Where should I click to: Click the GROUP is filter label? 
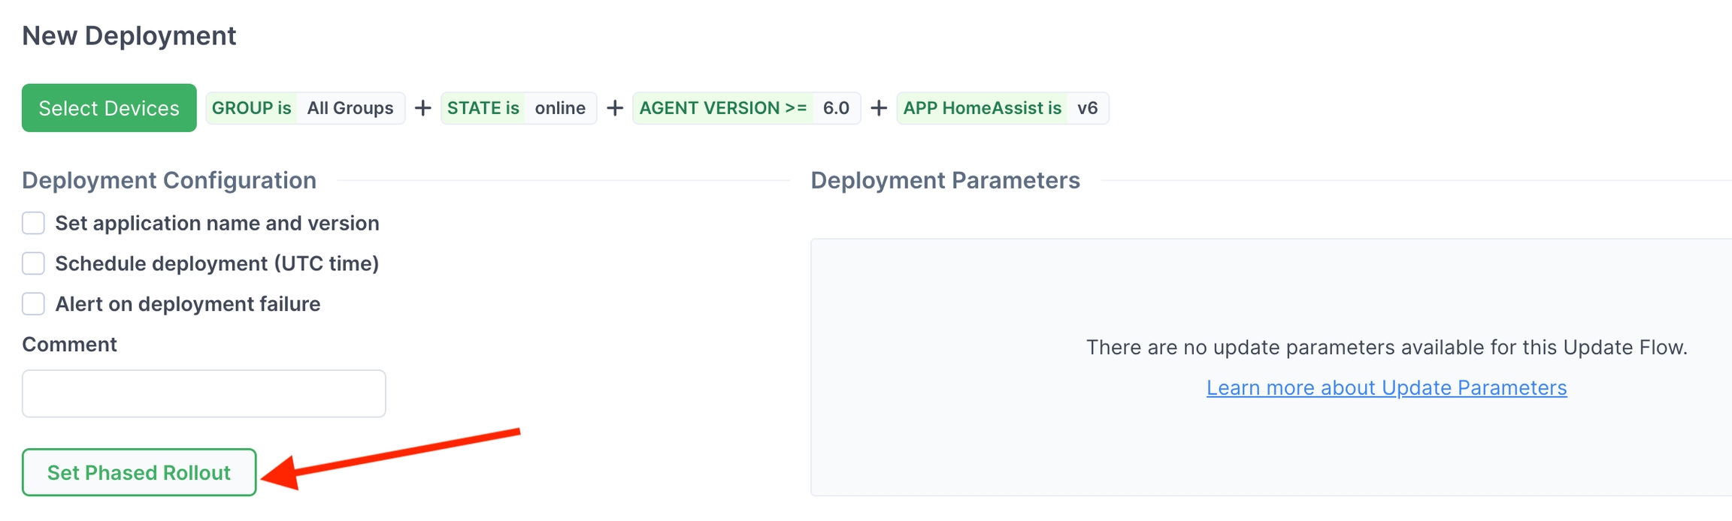pyautogui.click(x=252, y=108)
